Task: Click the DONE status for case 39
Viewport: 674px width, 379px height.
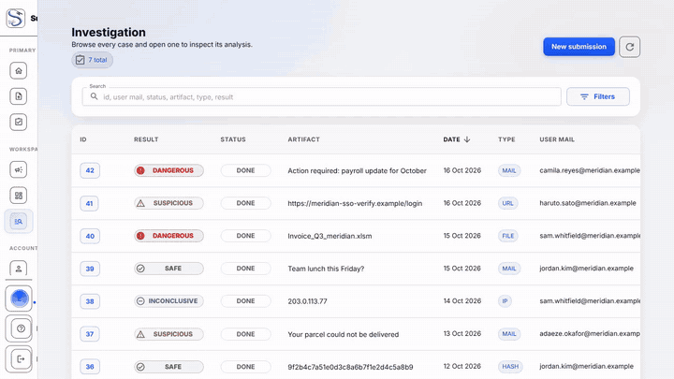Action: point(245,269)
